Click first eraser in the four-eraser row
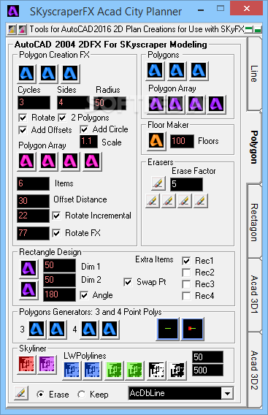 coord(153,201)
